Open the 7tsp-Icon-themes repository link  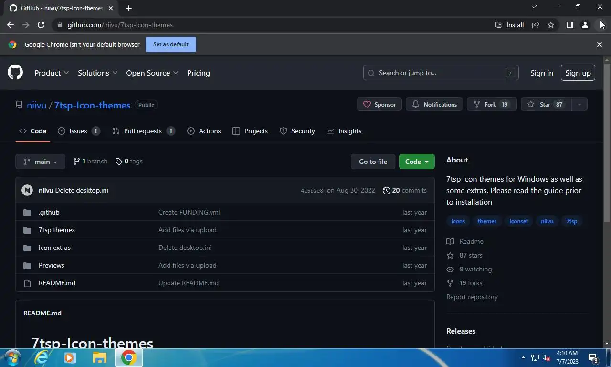pyautogui.click(x=92, y=105)
